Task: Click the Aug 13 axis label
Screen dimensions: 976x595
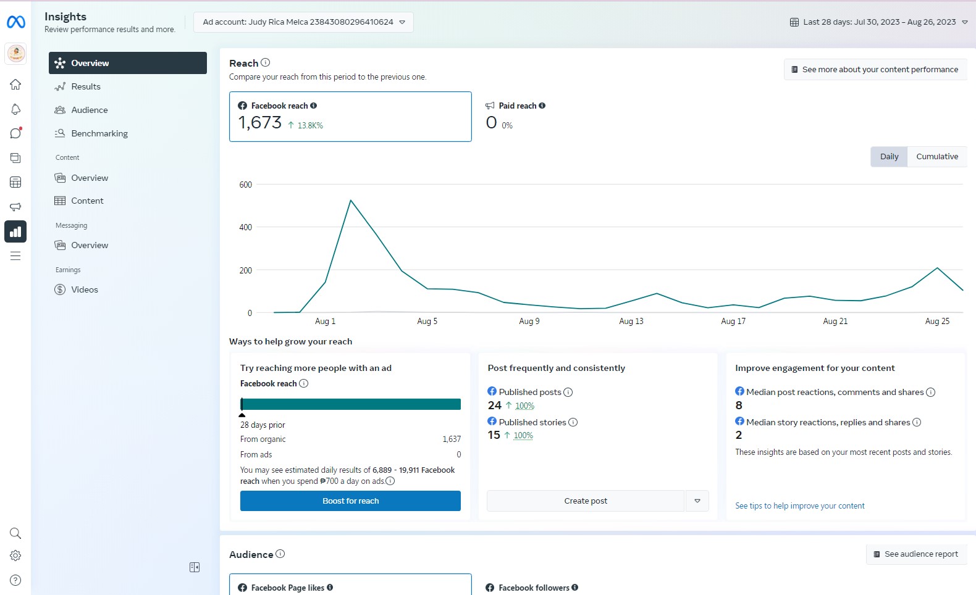Action: point(631,322)
